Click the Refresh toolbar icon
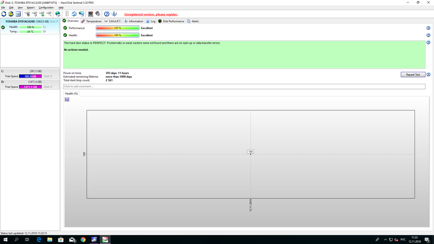The height and width of the screenshot is (244, 434). pyautogui.click(x=3, y=14)
